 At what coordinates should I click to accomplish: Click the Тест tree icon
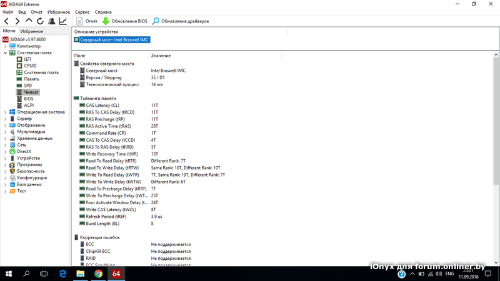click(12, 191)
